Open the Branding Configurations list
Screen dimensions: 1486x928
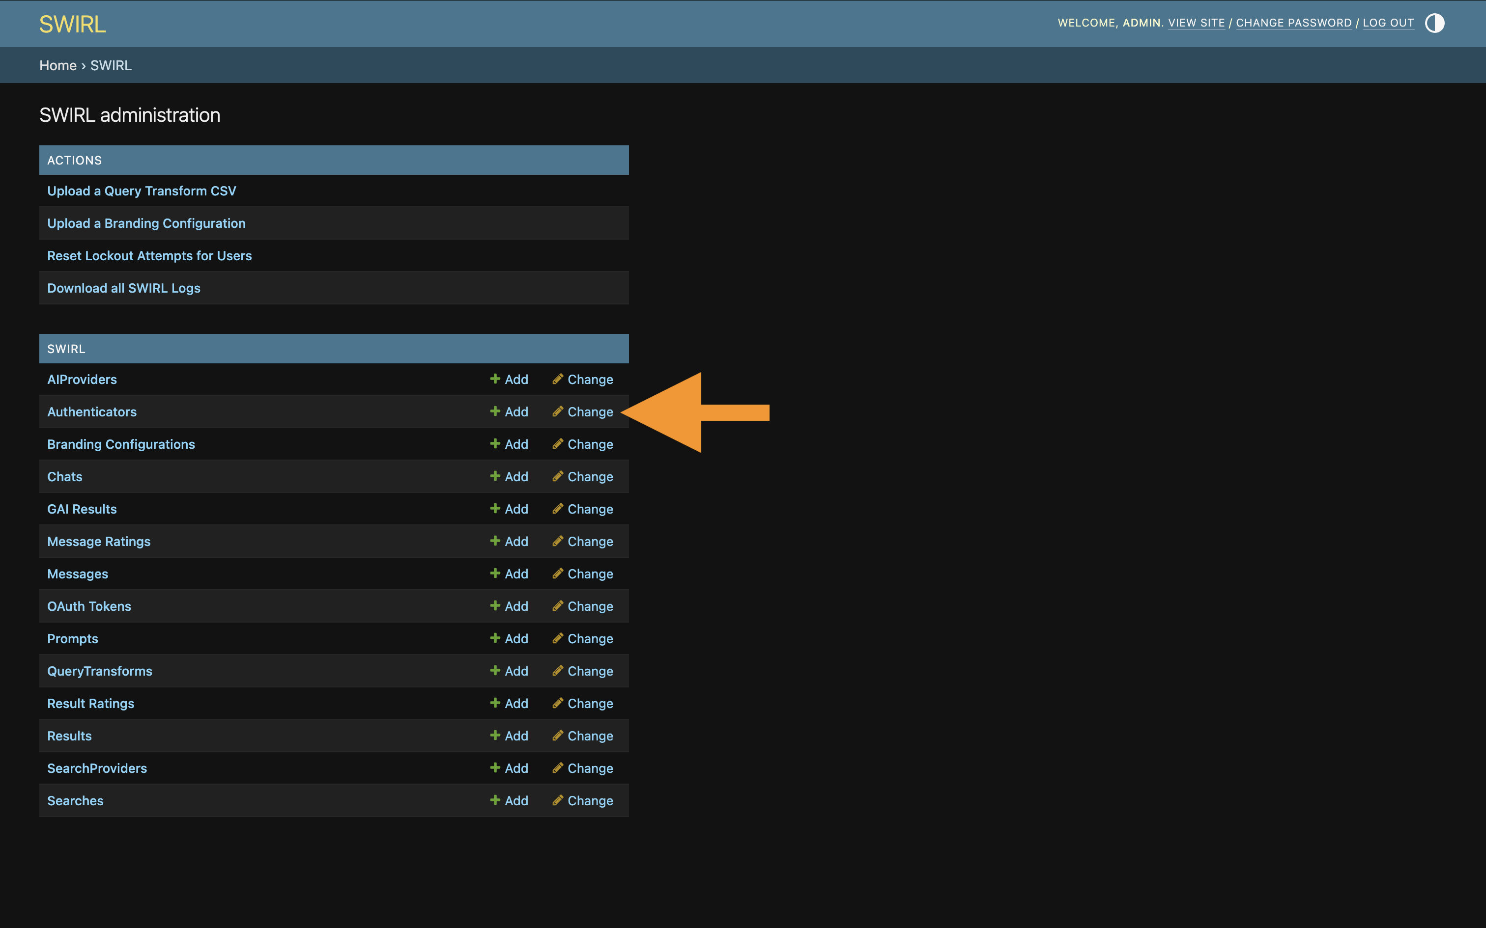point(121,444)
